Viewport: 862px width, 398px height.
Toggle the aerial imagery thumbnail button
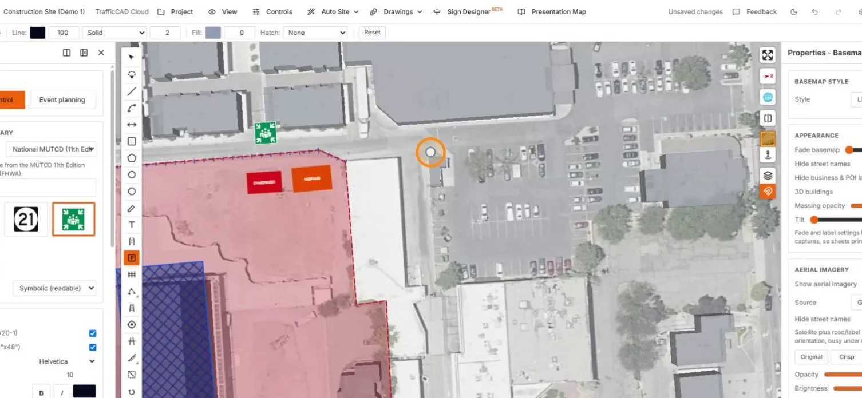[x=768, y=138]
